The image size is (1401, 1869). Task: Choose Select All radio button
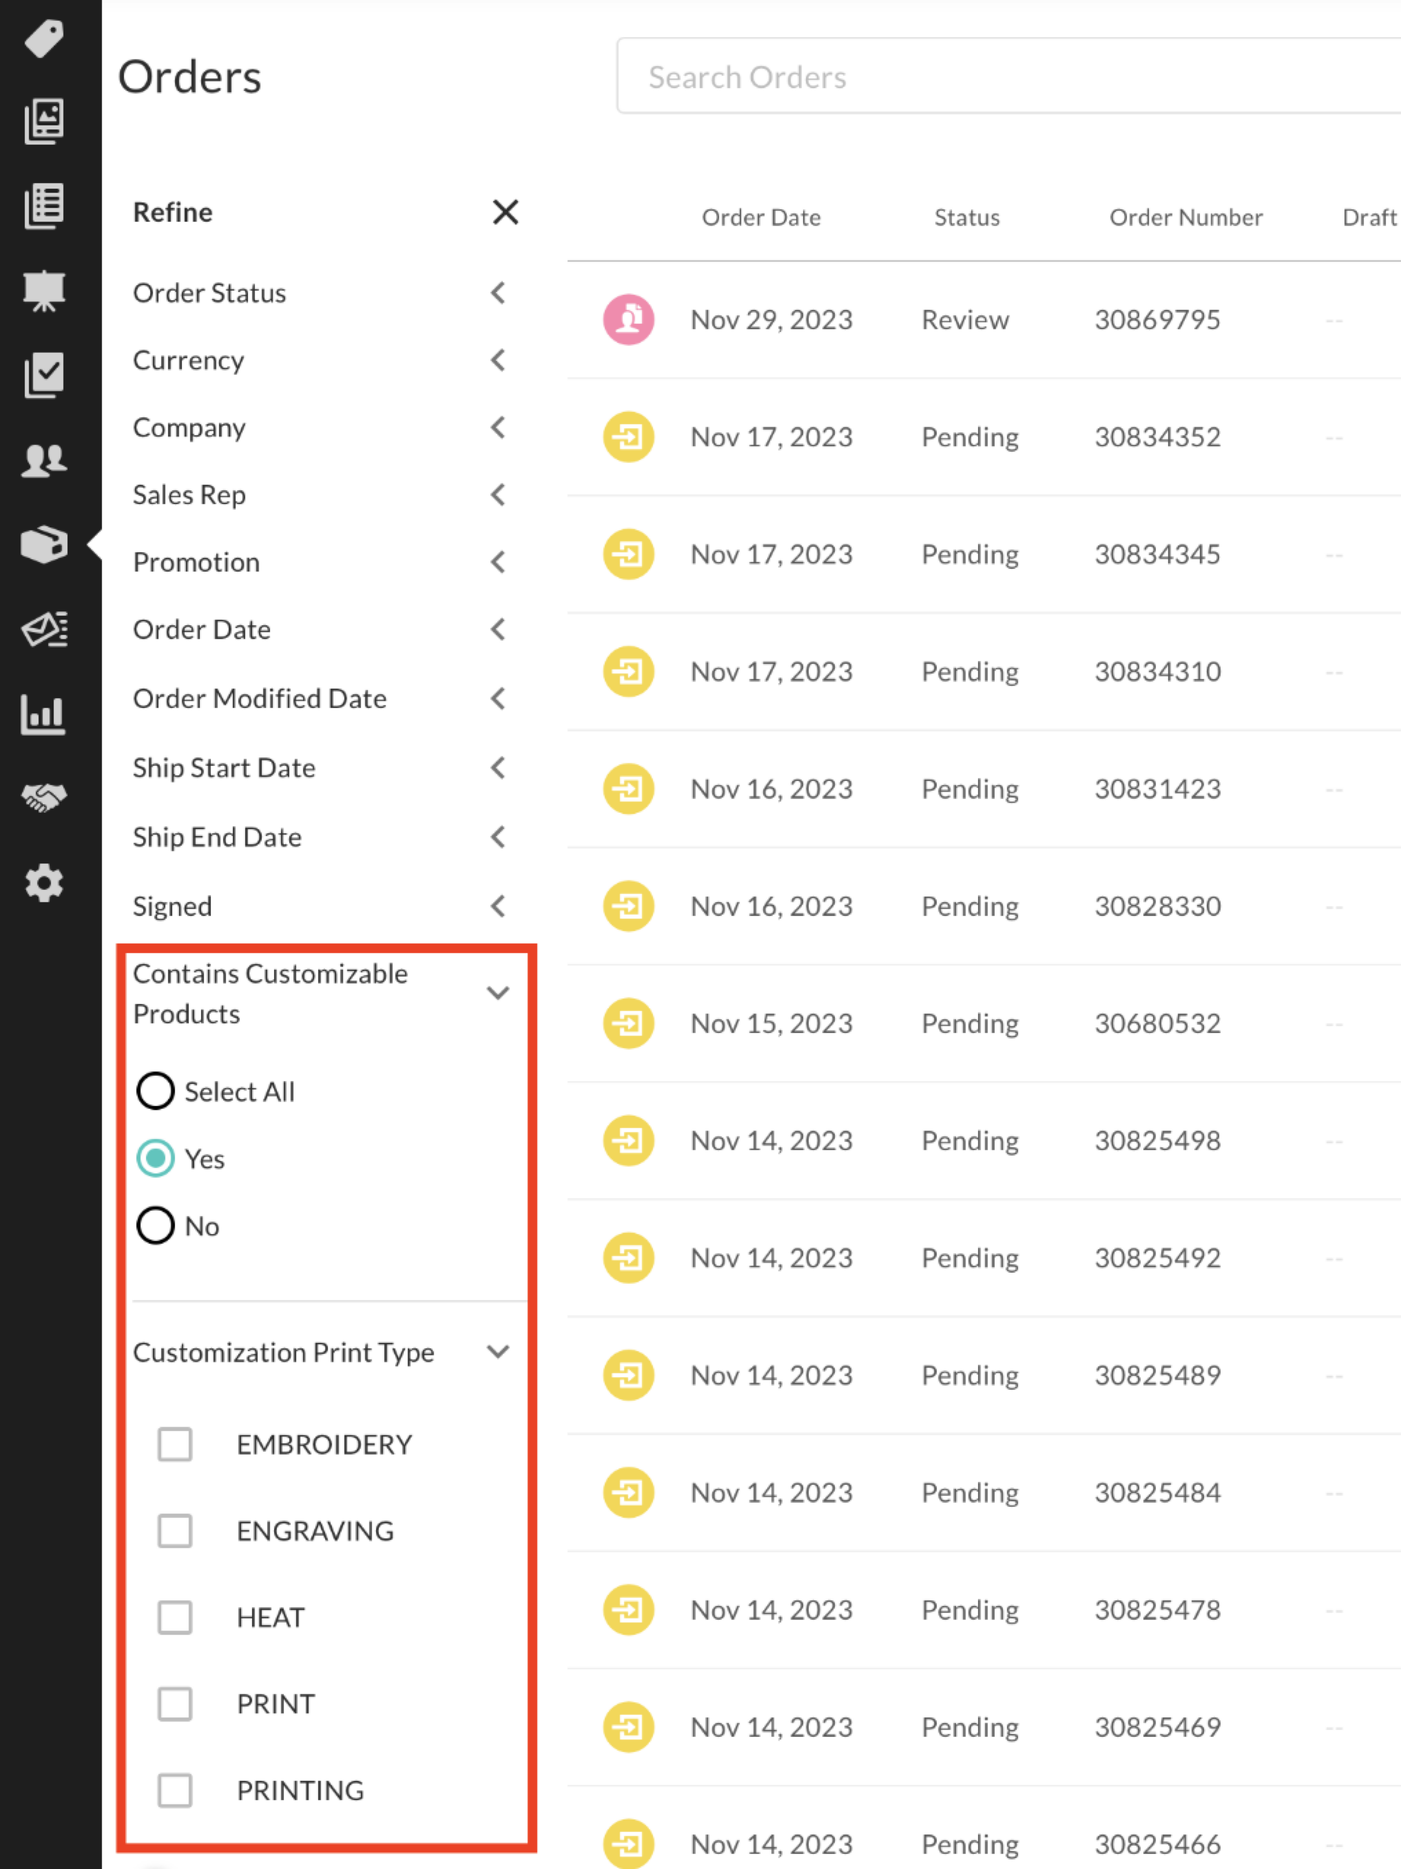point(155,1091)
